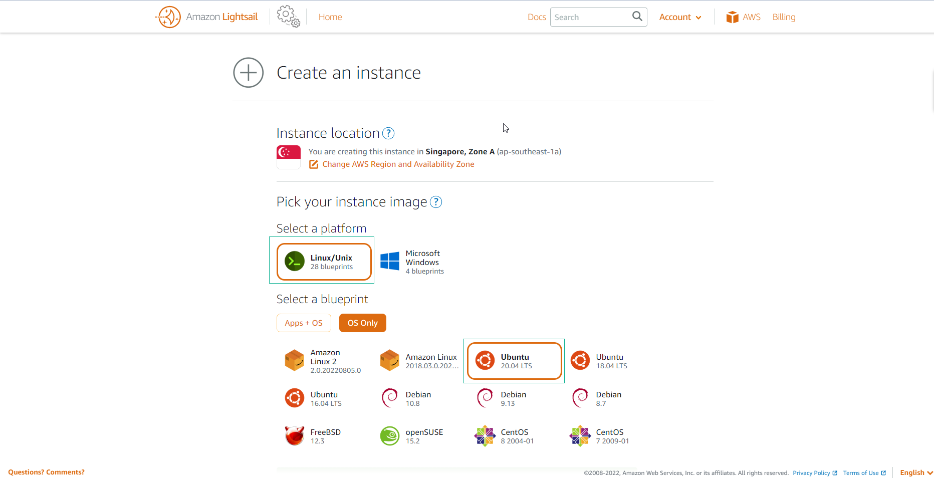This screenshot has width=934, height=482.
Task: Click Change AWS Region and Availability Zone
Action: tap(398, 164)
